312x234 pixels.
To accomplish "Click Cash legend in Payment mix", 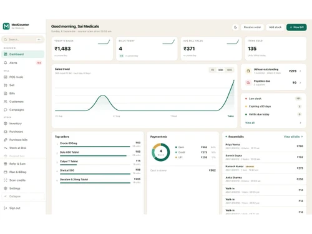I will [195, 147].
